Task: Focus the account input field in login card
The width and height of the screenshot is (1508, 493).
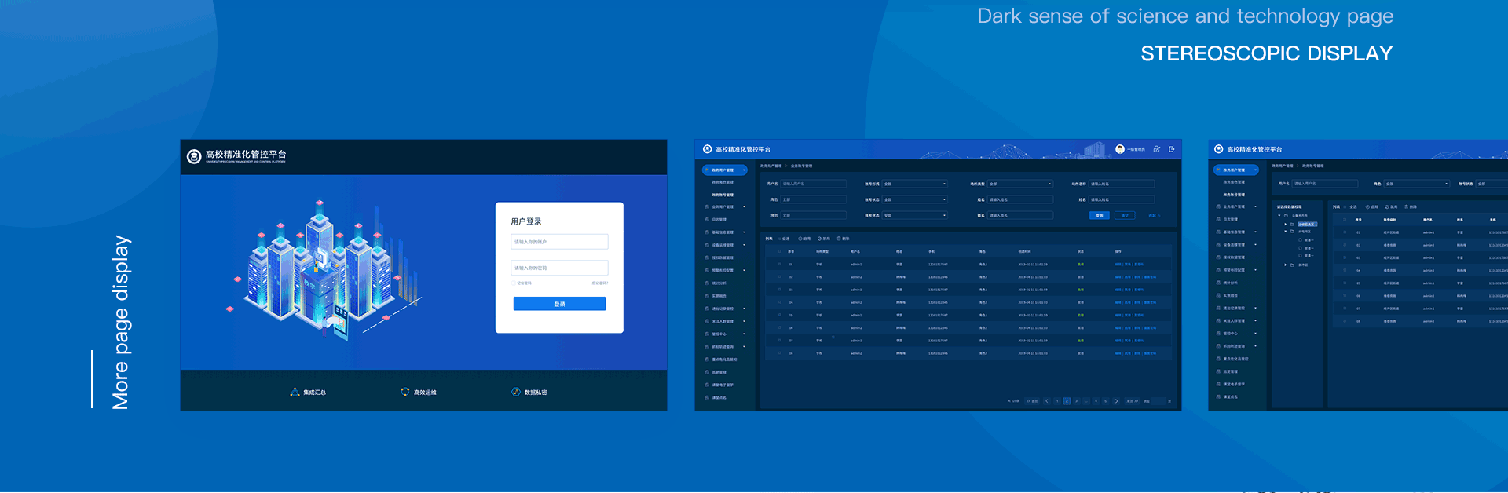Action: click(559, 242)
